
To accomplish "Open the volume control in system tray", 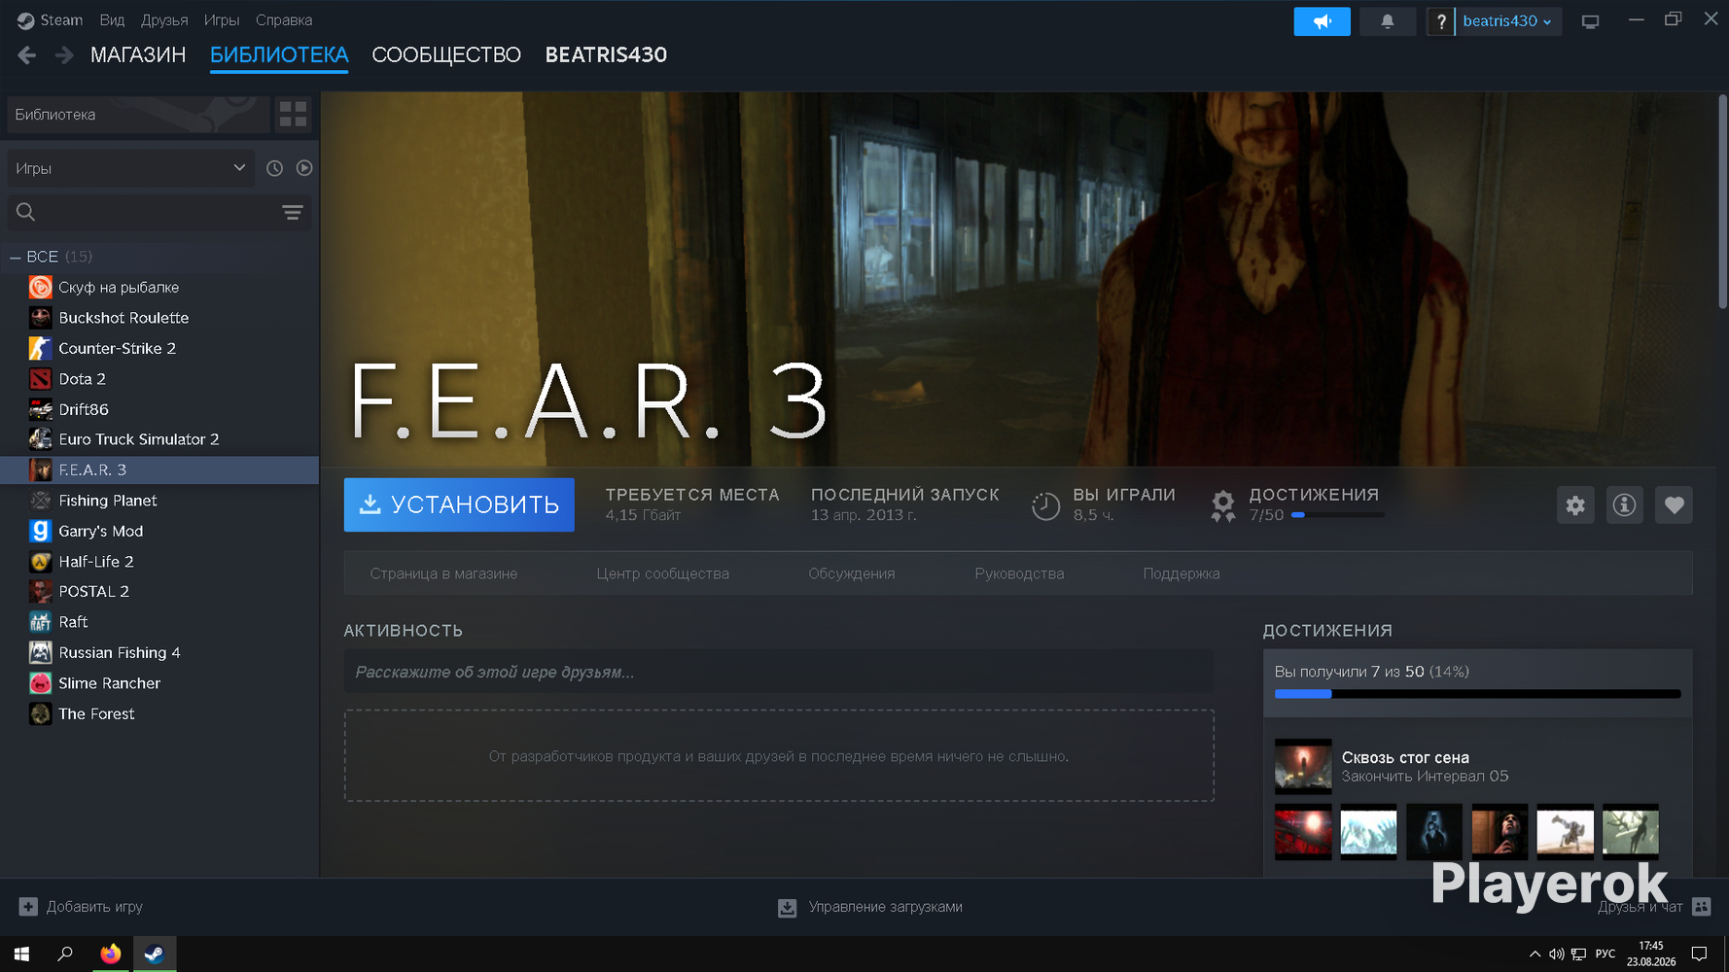I will (x=1556, y=955).
